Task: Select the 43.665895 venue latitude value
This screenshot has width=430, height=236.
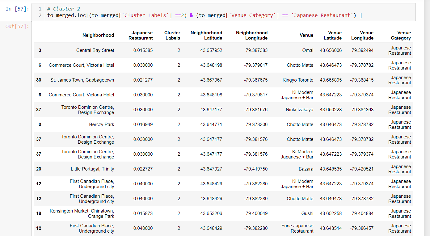Action: pos(331,80)
